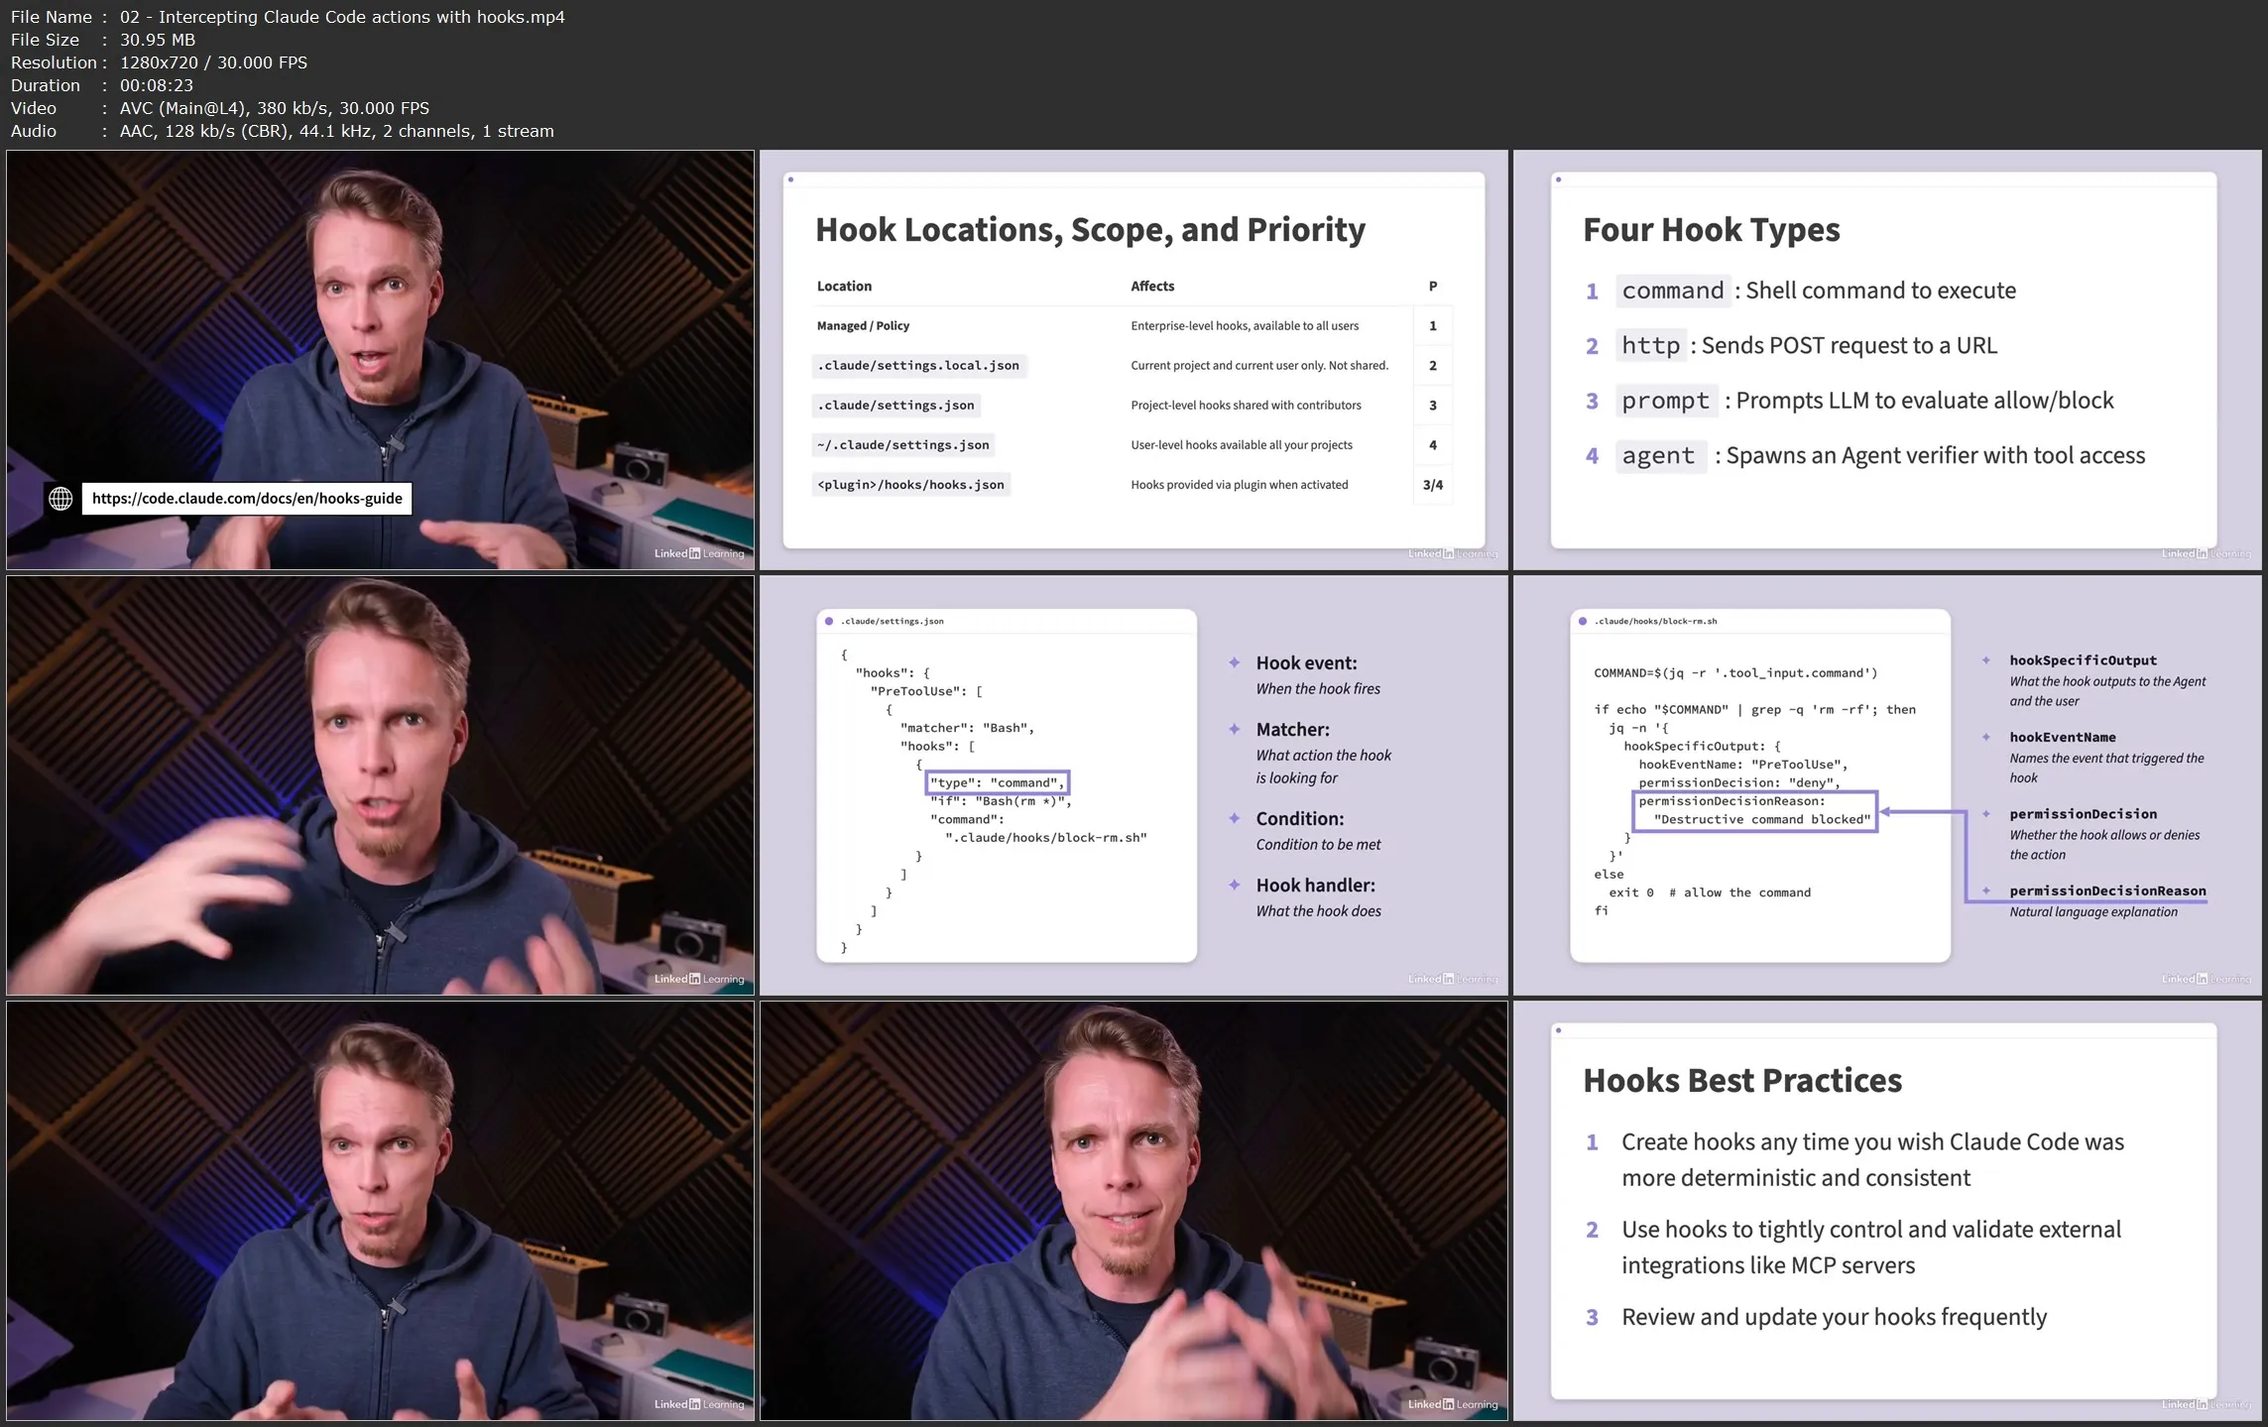Select the video file name in the header

pyautogui.click(x=342, y=17)
